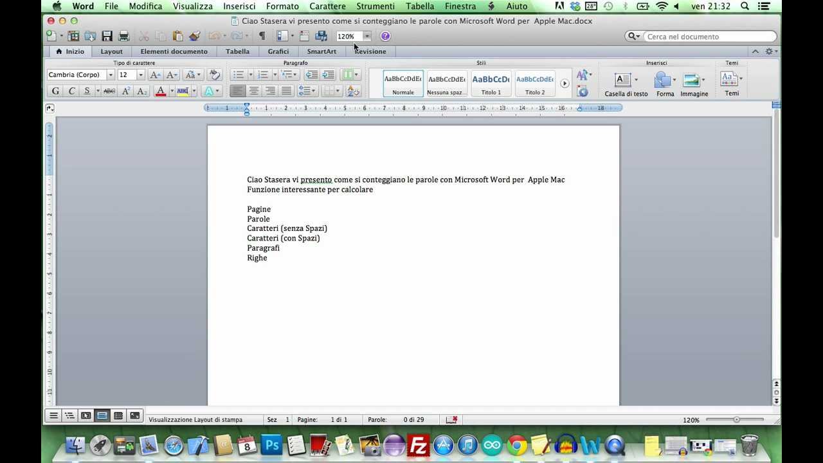Apply yellow text highlight color
Image resolution: width=823 pixels, height=463 pixels.
click(183, 91)
